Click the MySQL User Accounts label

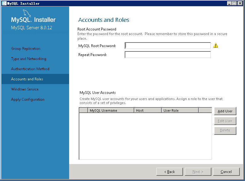click(98, 93)
